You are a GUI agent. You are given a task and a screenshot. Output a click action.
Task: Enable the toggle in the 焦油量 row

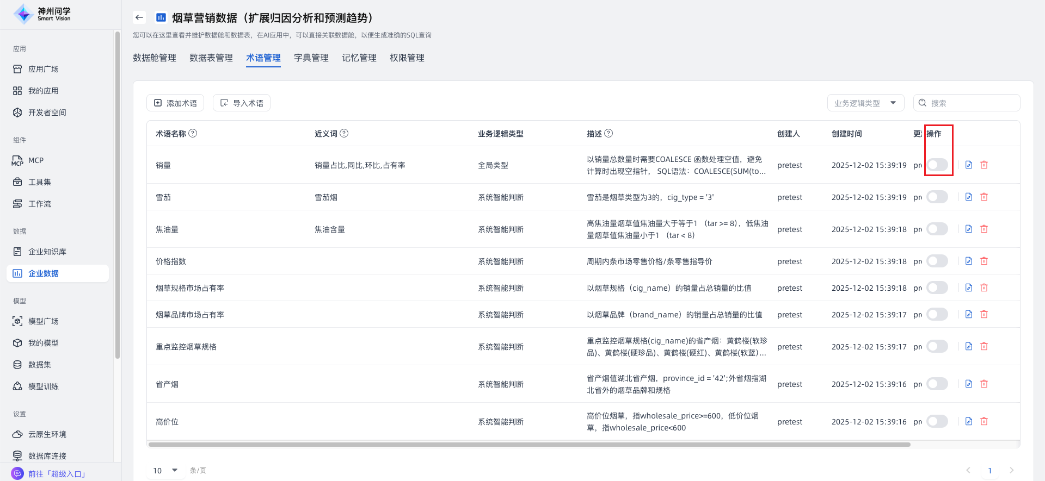[x=937, y=229]
